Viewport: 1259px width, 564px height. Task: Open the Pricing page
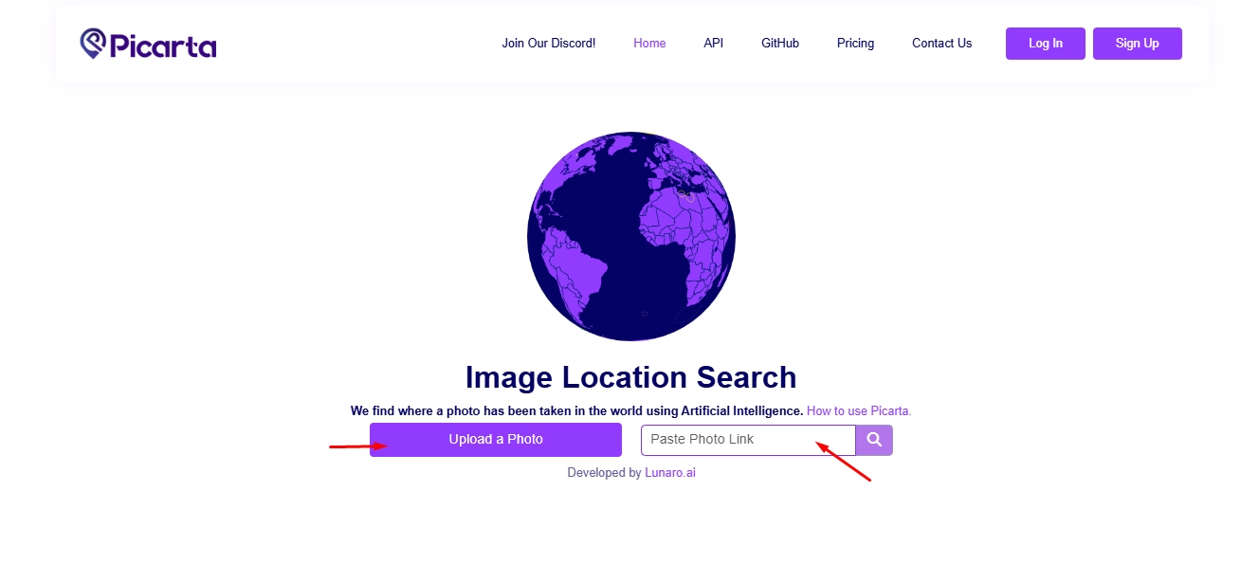coord(855,44)
